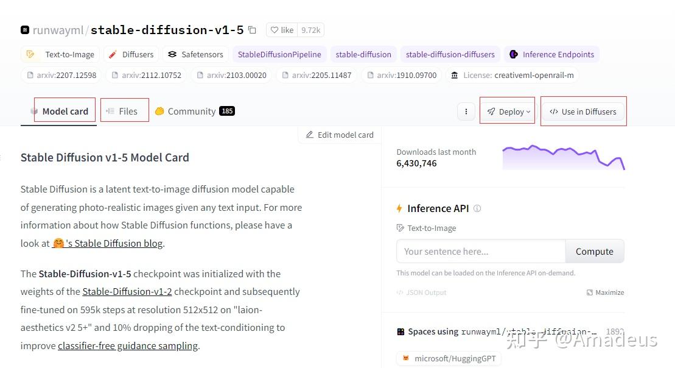
Task: Focus the Your sentence here input field
Action: (x=481, y=251)
